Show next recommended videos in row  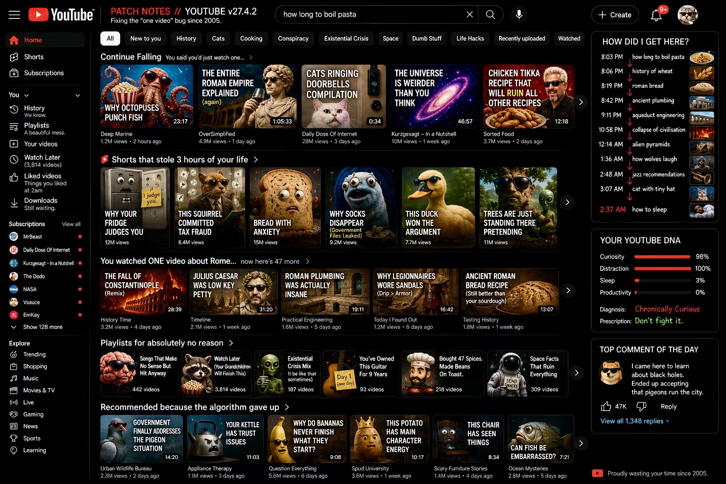pyautogui.click(x=581, y=443)
